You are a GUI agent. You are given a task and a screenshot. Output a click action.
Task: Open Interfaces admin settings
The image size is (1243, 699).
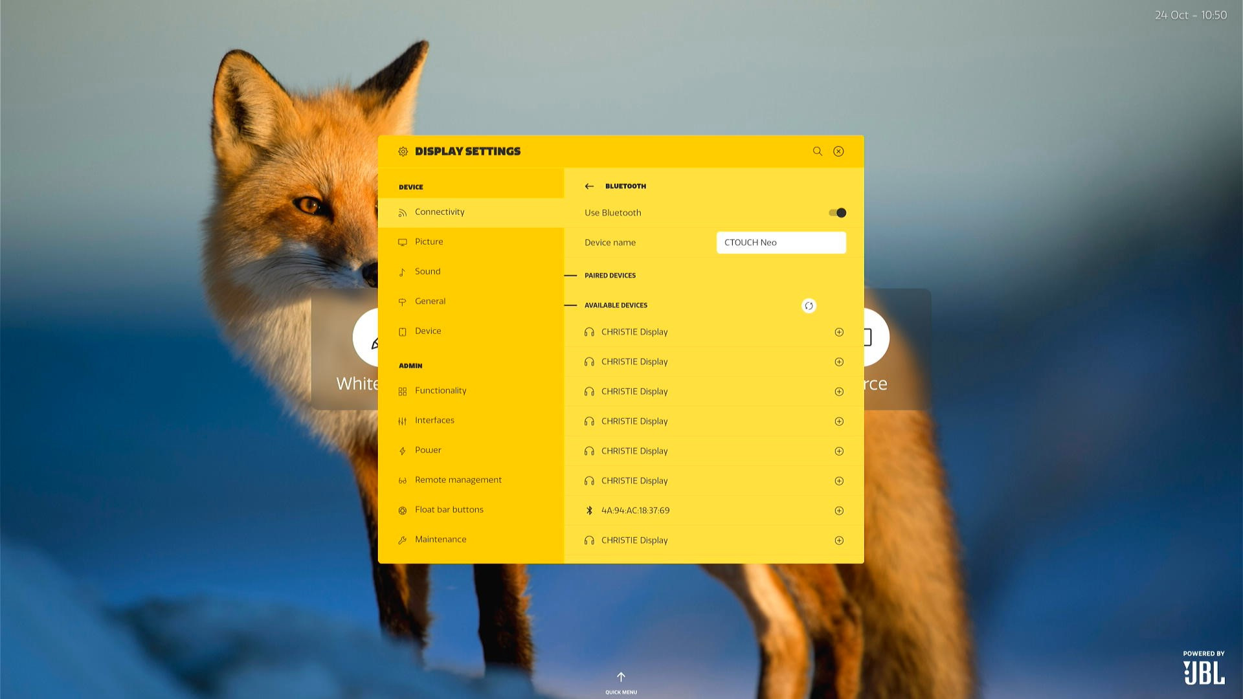[x=471, y=421]
